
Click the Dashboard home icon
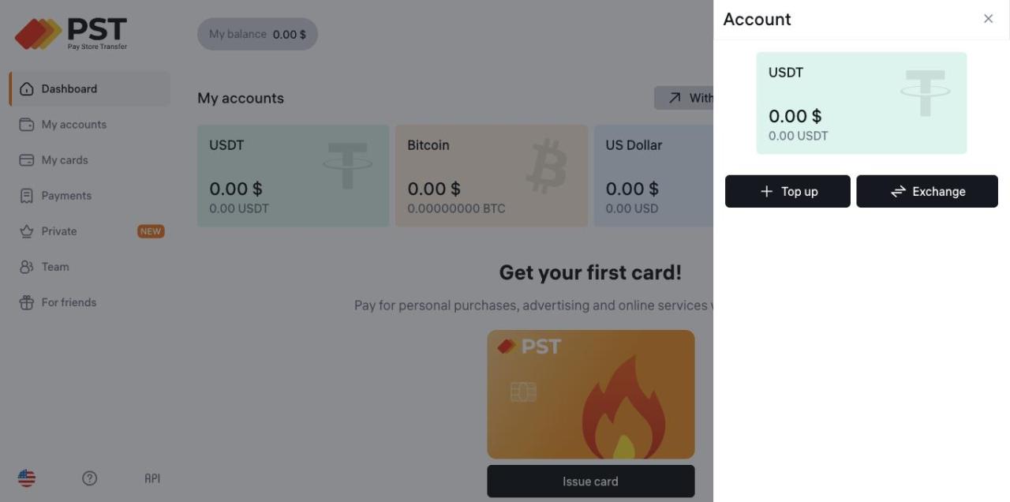pyautogui.click(x=27, y=89)
